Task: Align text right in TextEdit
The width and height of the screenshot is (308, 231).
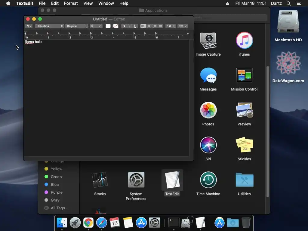Action: pyautogui.click(x=155, y=26)
